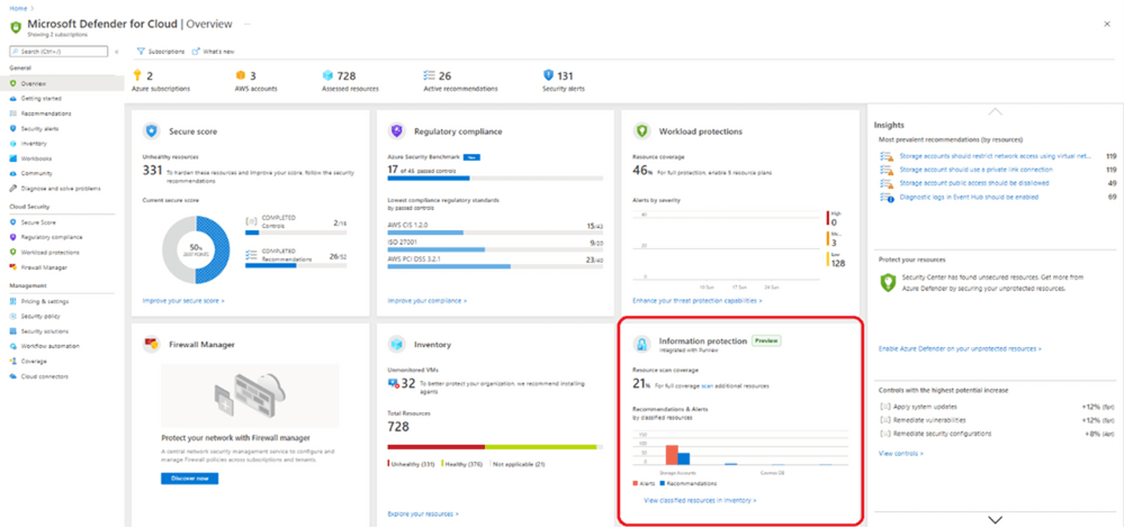Open Storage account should use private link recommendation
Viewport: 1124px width, 530px height.
(975, 170)
